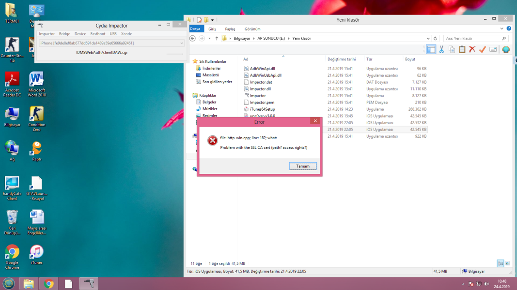This screenshot has height=290, width=517.
Task: Open the Device menu in Cydia Impactor
Action: pyautogui.click(x=80, y=34)
